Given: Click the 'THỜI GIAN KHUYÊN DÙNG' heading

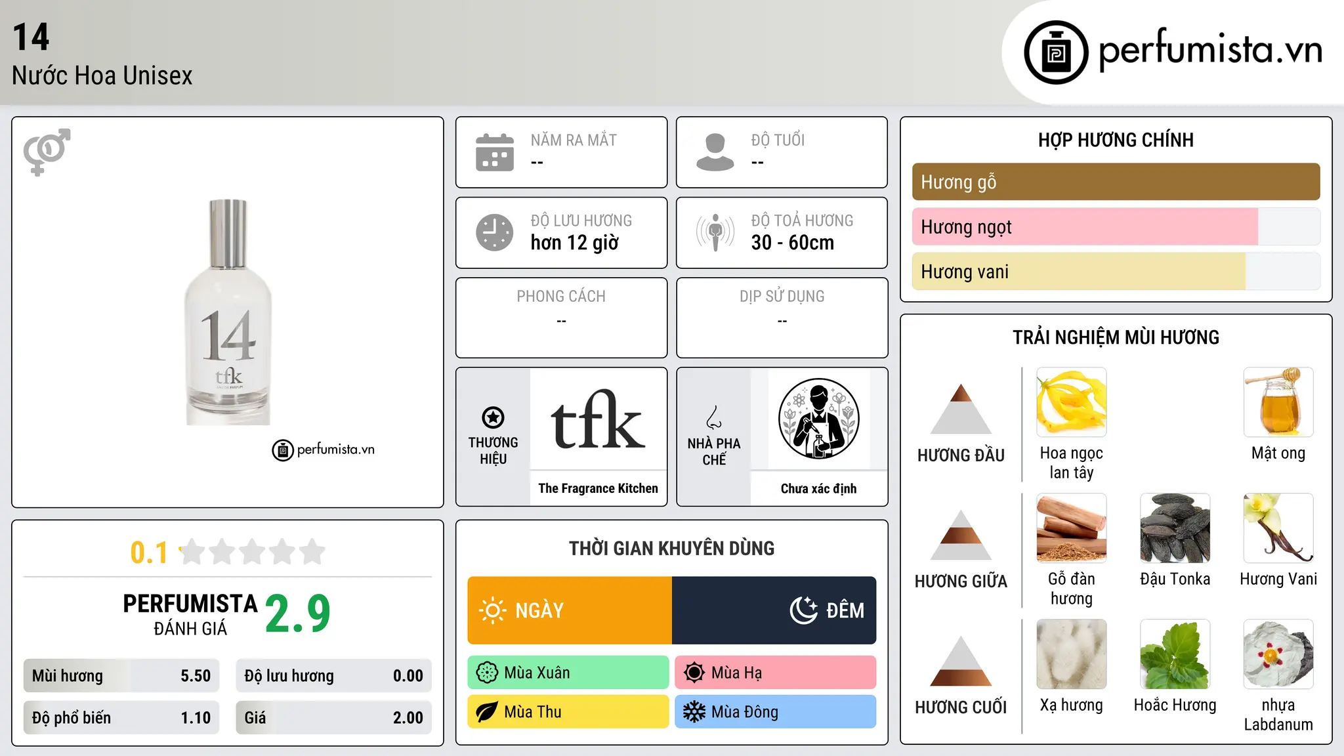Looking at the screenshot, I should click(x=672, y=548).
